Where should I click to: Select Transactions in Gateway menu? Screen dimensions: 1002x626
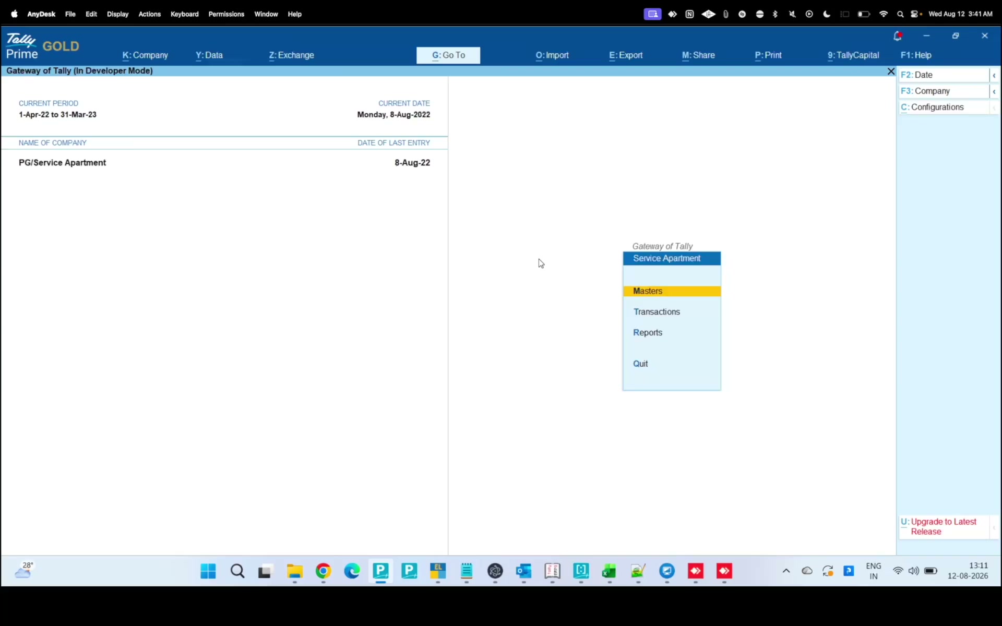tap(657, 312)
